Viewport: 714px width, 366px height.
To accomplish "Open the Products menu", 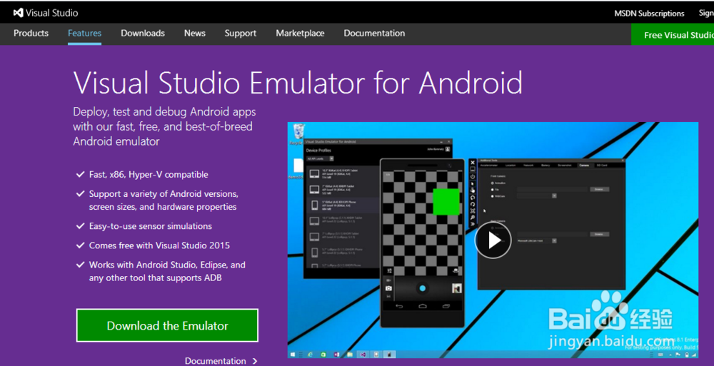I will click(x=31, y=34).
